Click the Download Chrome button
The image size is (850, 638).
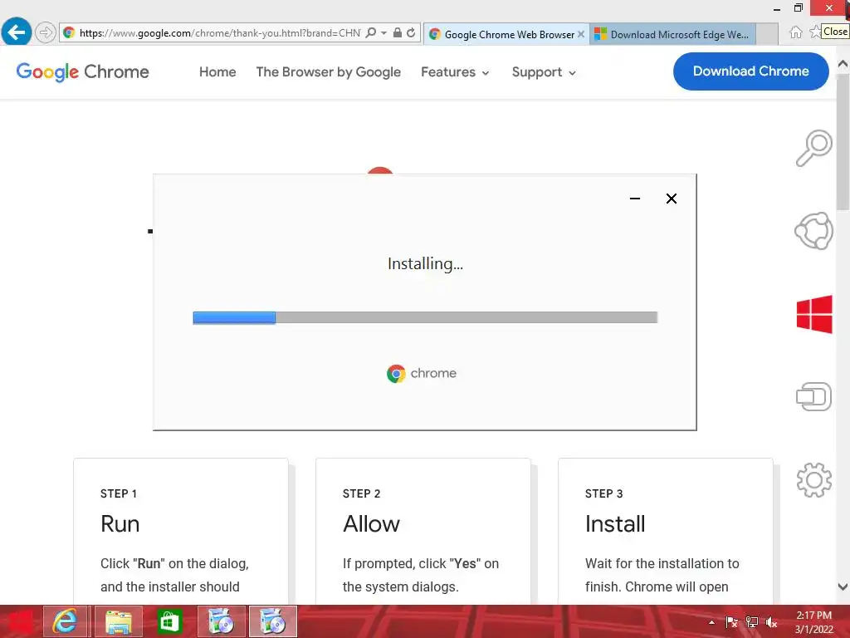(750, 71)
